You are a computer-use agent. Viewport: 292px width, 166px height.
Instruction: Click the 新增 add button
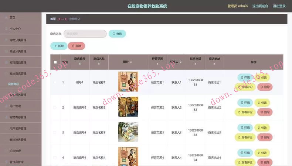click(59, 46)
